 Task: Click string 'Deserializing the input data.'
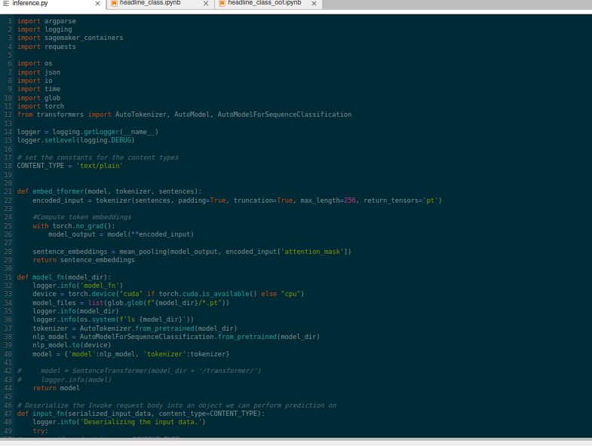point(143,422)
